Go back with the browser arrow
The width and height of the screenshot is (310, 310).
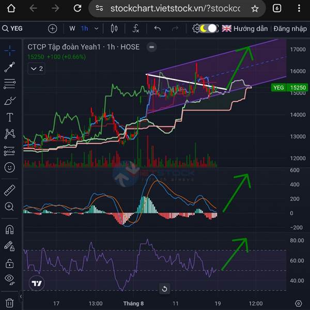click(x=33, y=8)
